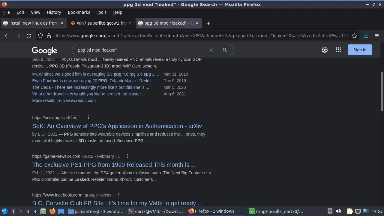Launch file manager from taskbar
This screenshot has height=216, width=384.
pos(43,211)
